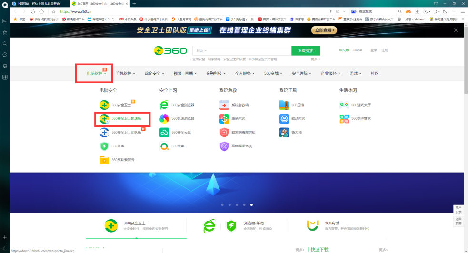Open 更多 link under search box
This screenshot has height=253, width=468.
315,59
